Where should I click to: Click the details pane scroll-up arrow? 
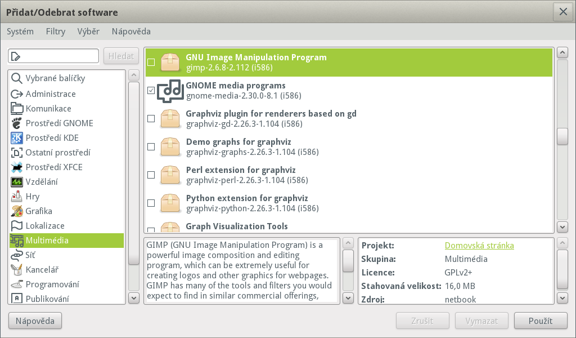coord(562,243)
